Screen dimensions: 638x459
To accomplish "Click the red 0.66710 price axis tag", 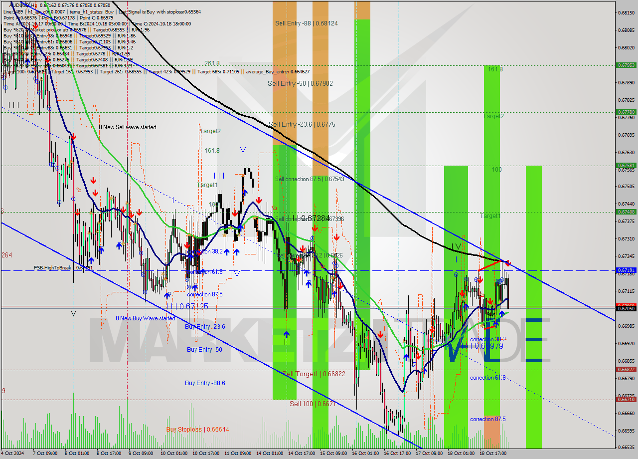I will pyautogui.click(x=626, y=400).
